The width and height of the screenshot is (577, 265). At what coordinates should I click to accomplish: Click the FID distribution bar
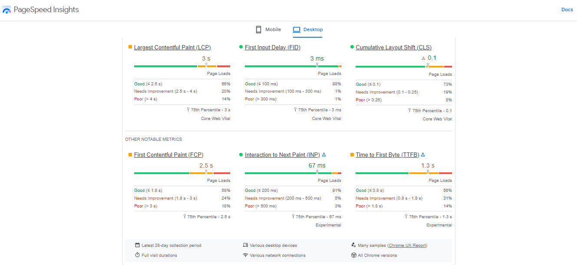pos(293,66)
